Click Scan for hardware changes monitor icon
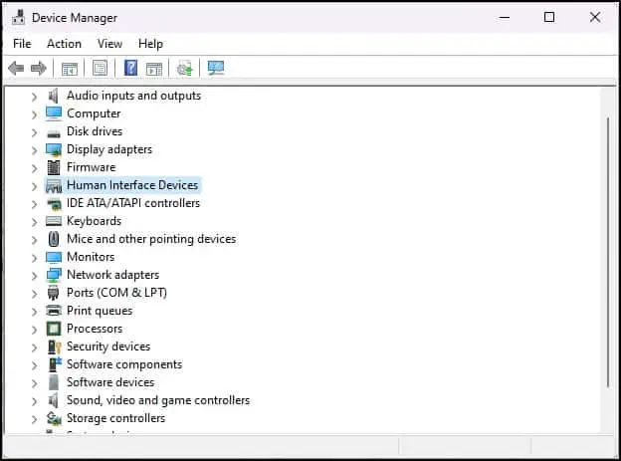 pos(216,68)
